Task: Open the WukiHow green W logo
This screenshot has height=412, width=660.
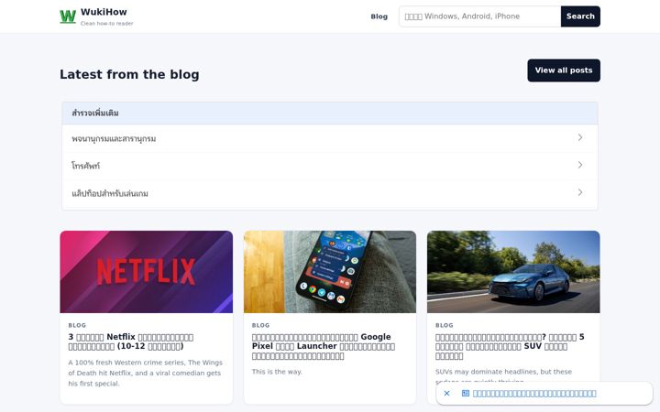Action: pos(68,16)
